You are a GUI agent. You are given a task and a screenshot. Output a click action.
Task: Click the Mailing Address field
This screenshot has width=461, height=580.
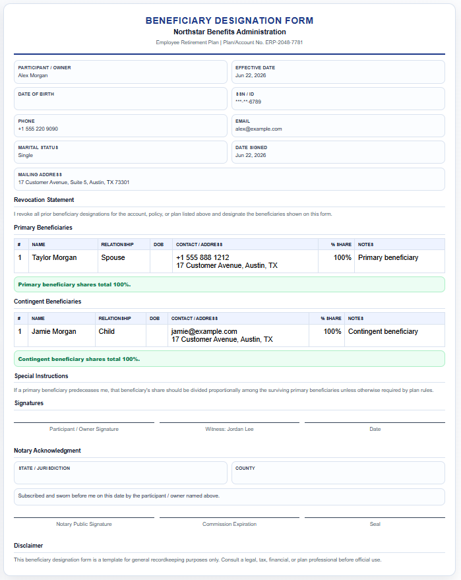point(230,179)
